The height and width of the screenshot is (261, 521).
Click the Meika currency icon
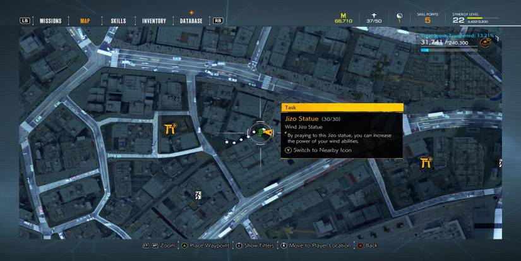click(x=344, y=15)
